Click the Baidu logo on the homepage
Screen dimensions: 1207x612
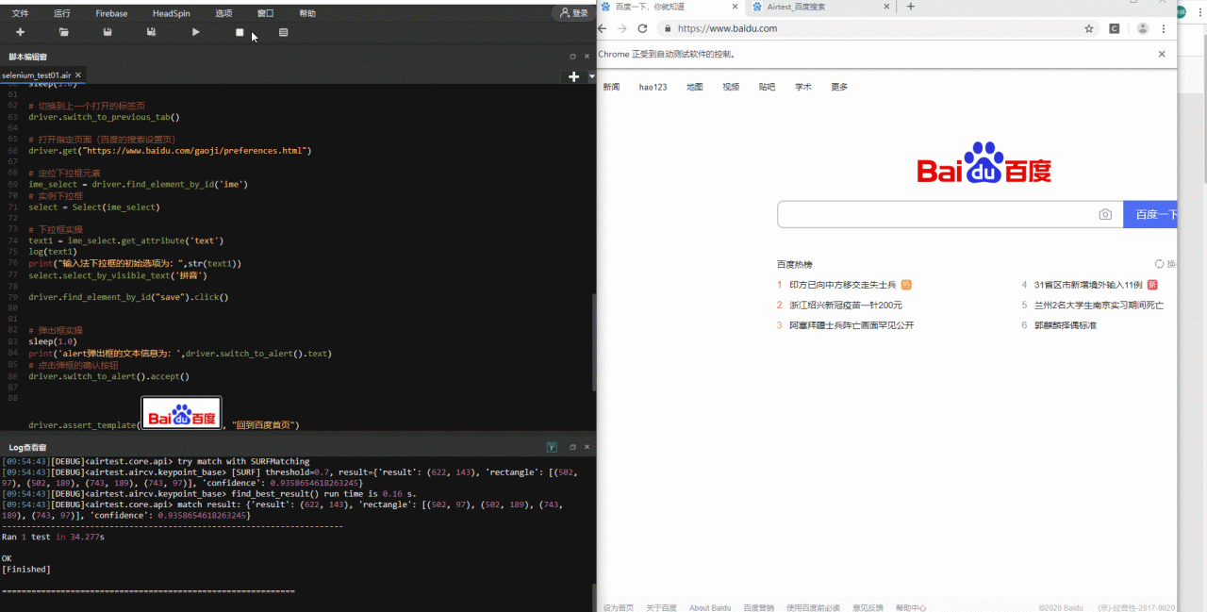point(984,162)
